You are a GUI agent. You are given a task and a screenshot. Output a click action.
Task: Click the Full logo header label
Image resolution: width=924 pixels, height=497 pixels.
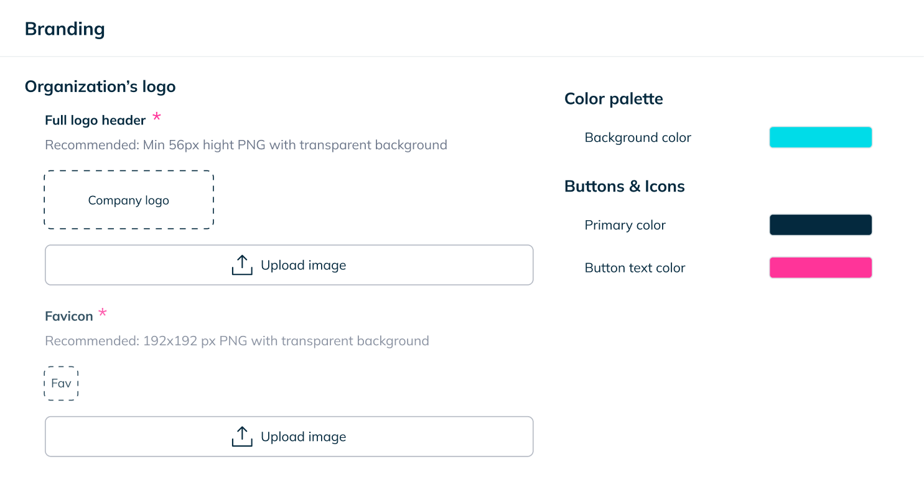95,121
